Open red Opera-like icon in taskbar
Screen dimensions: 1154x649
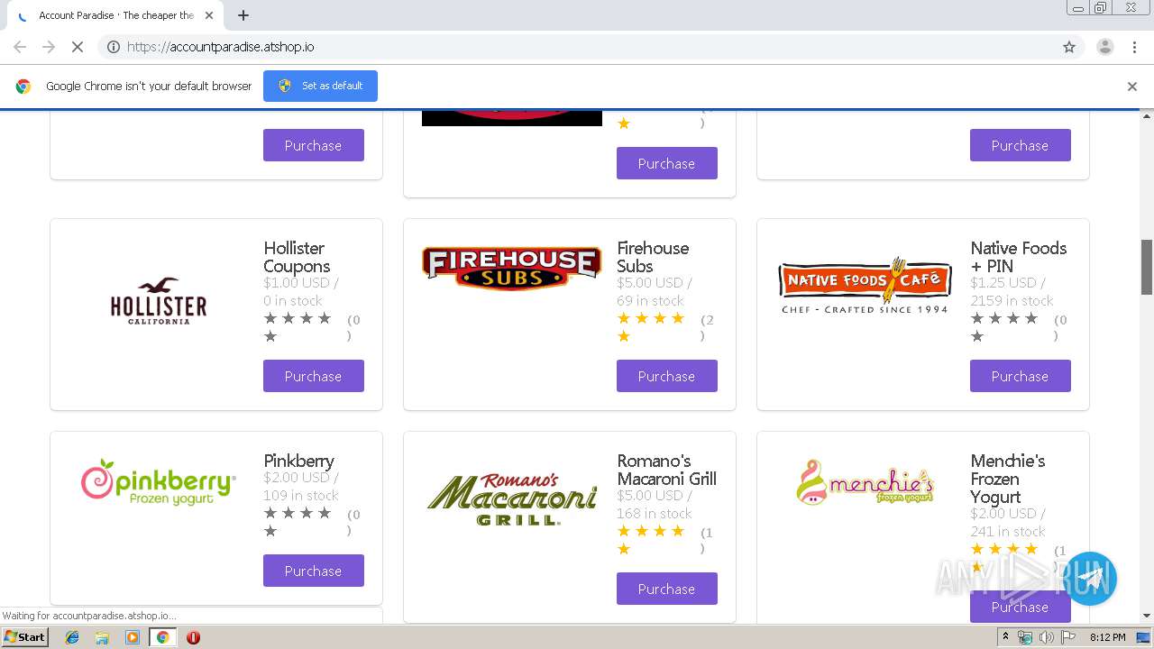click(193, 637)
